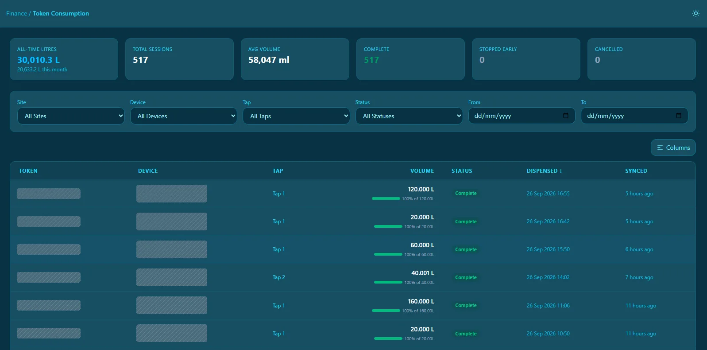Click the 120.000 L volume progress bar
Screen dimensions: 707x350
386,198
